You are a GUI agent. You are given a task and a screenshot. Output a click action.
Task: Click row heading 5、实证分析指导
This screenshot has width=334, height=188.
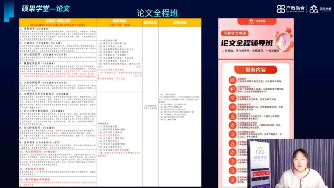coord(43,83)
